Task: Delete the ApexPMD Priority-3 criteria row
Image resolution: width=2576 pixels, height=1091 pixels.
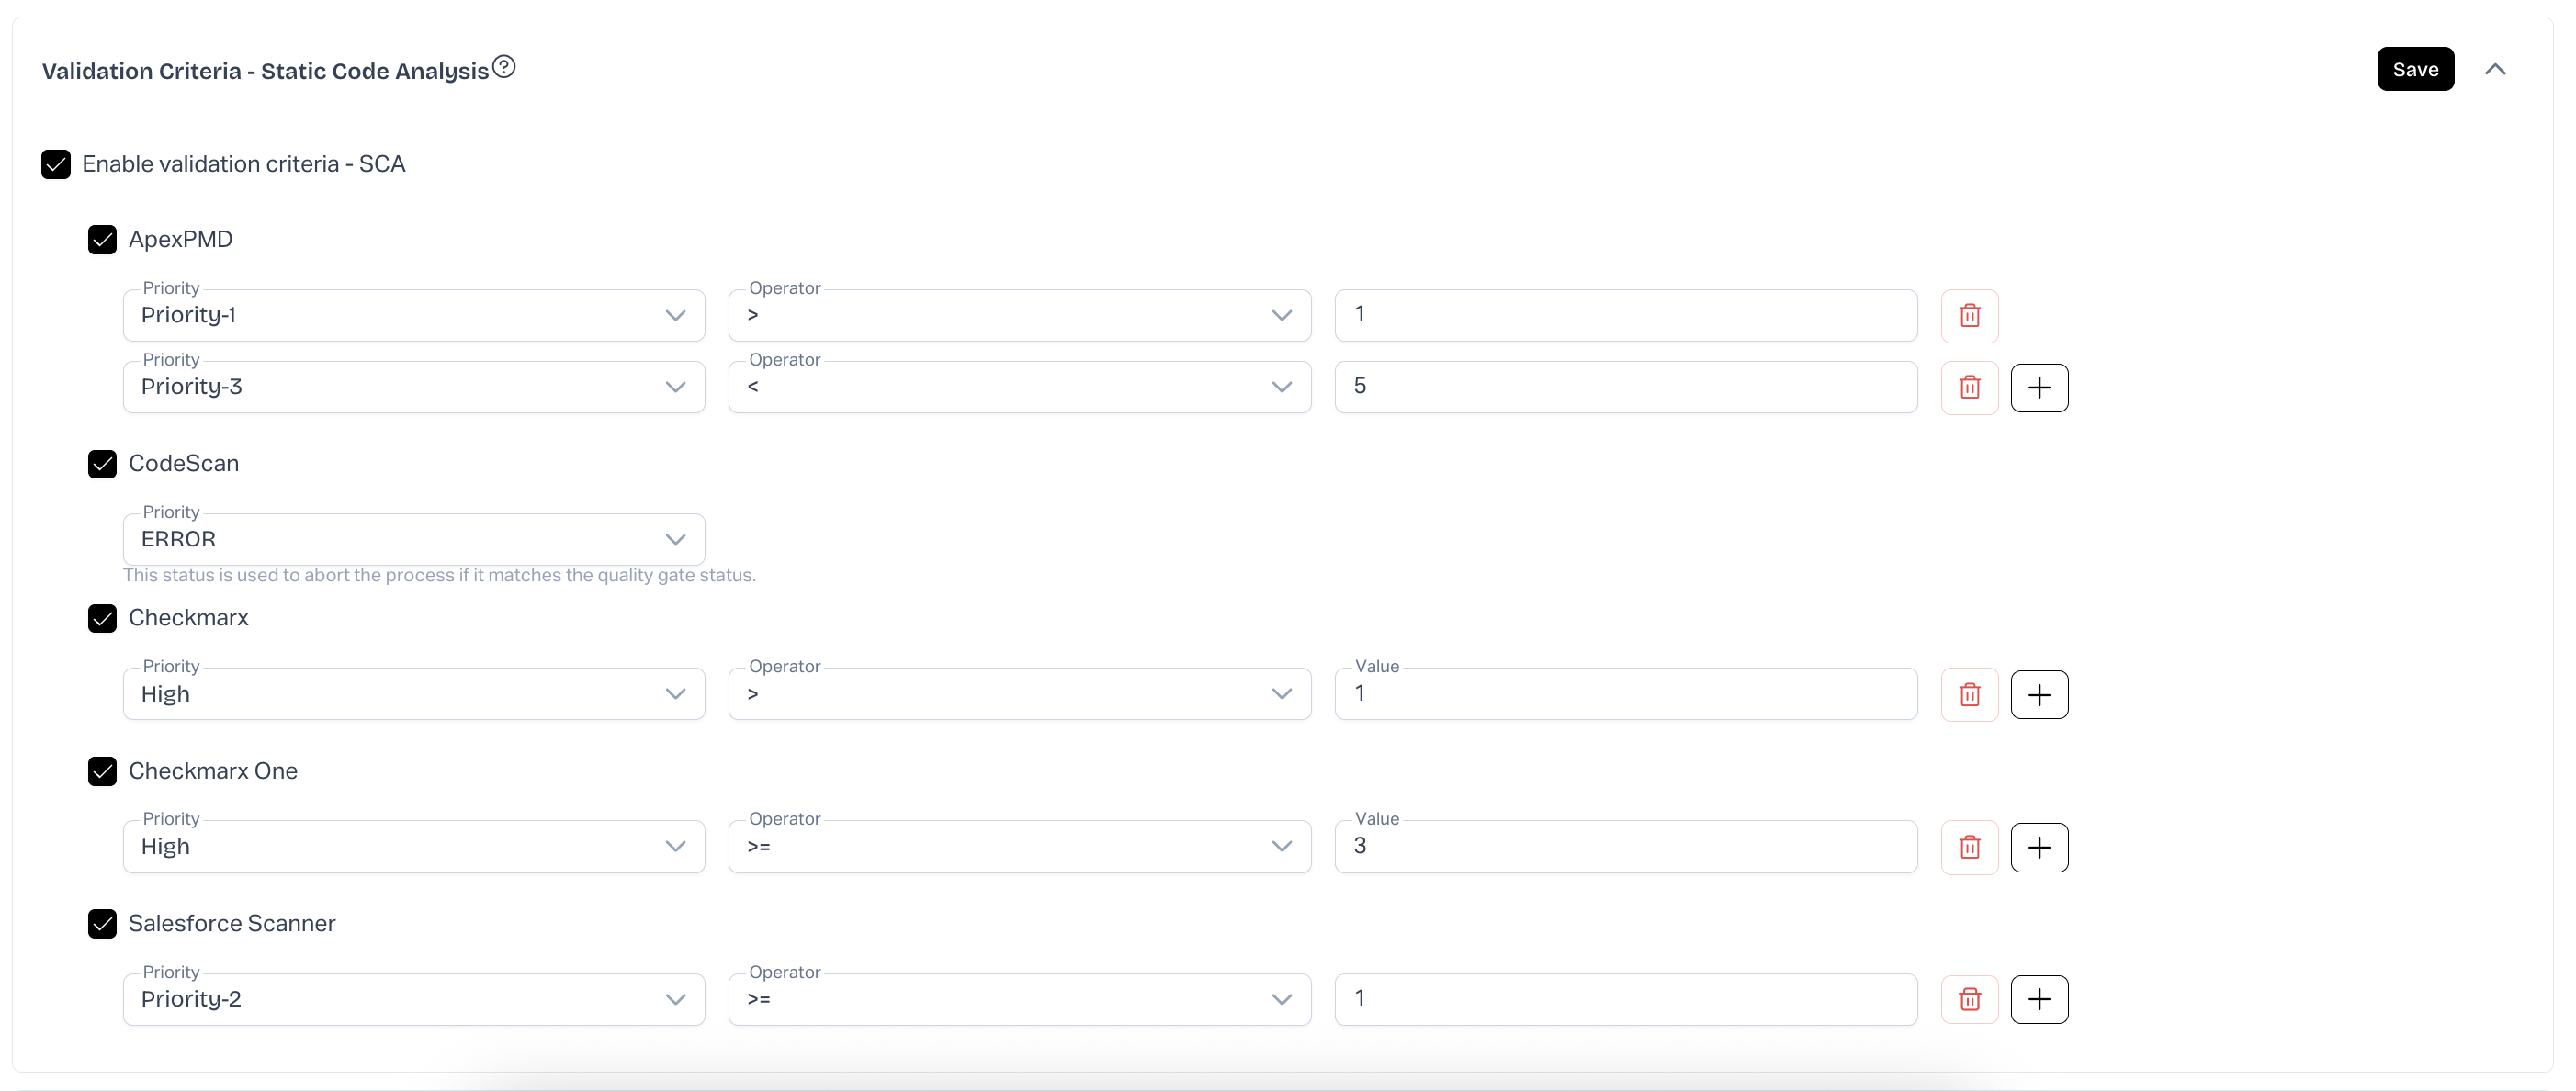Action: [1969, 388]
